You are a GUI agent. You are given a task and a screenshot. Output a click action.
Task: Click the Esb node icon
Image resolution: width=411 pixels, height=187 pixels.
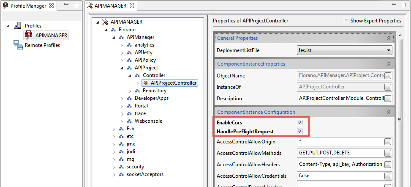click(121, 129)
